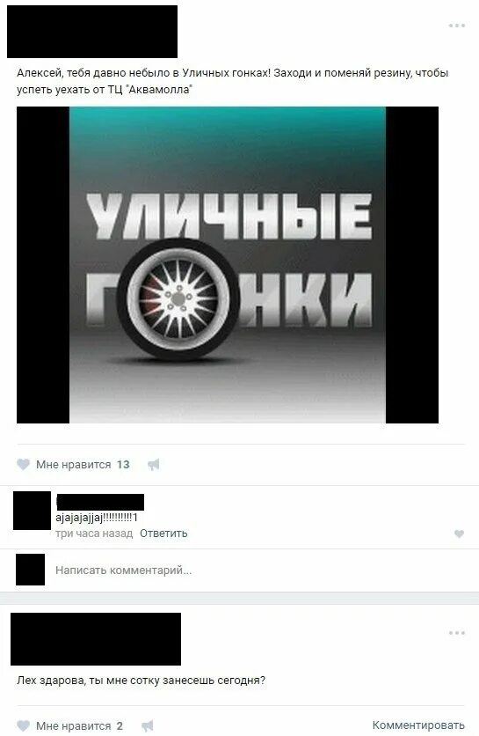The width and height of the screenshot is (479, 736).
Task: Click the Комментировать link on second post
Action: pos(418,725)
